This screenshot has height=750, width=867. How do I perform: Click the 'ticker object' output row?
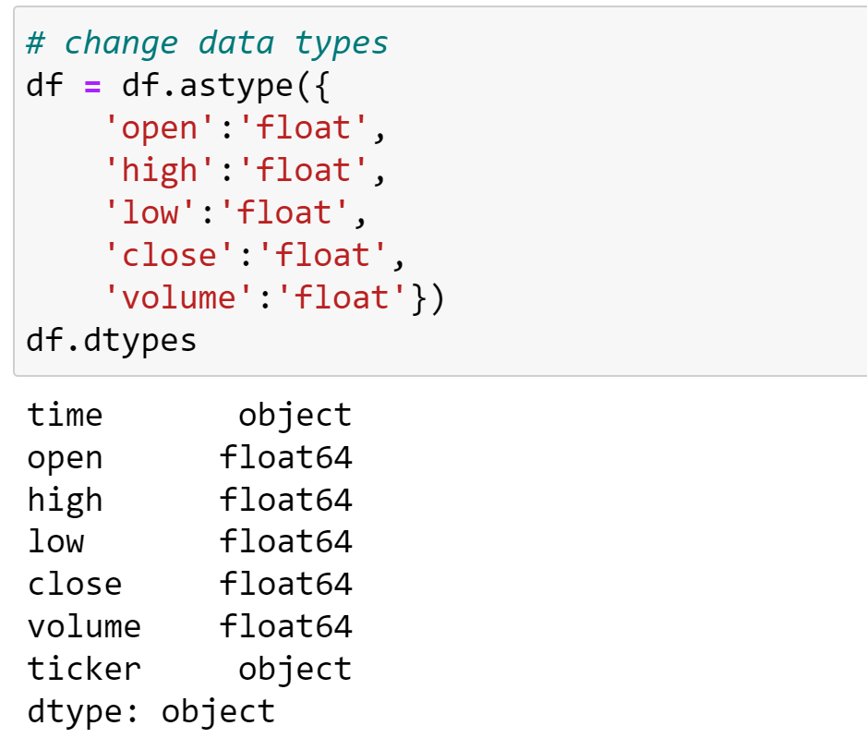point(189,670)
